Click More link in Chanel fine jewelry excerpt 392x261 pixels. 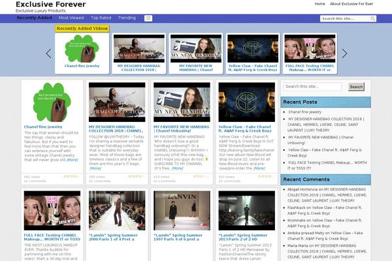pos(73,160)
